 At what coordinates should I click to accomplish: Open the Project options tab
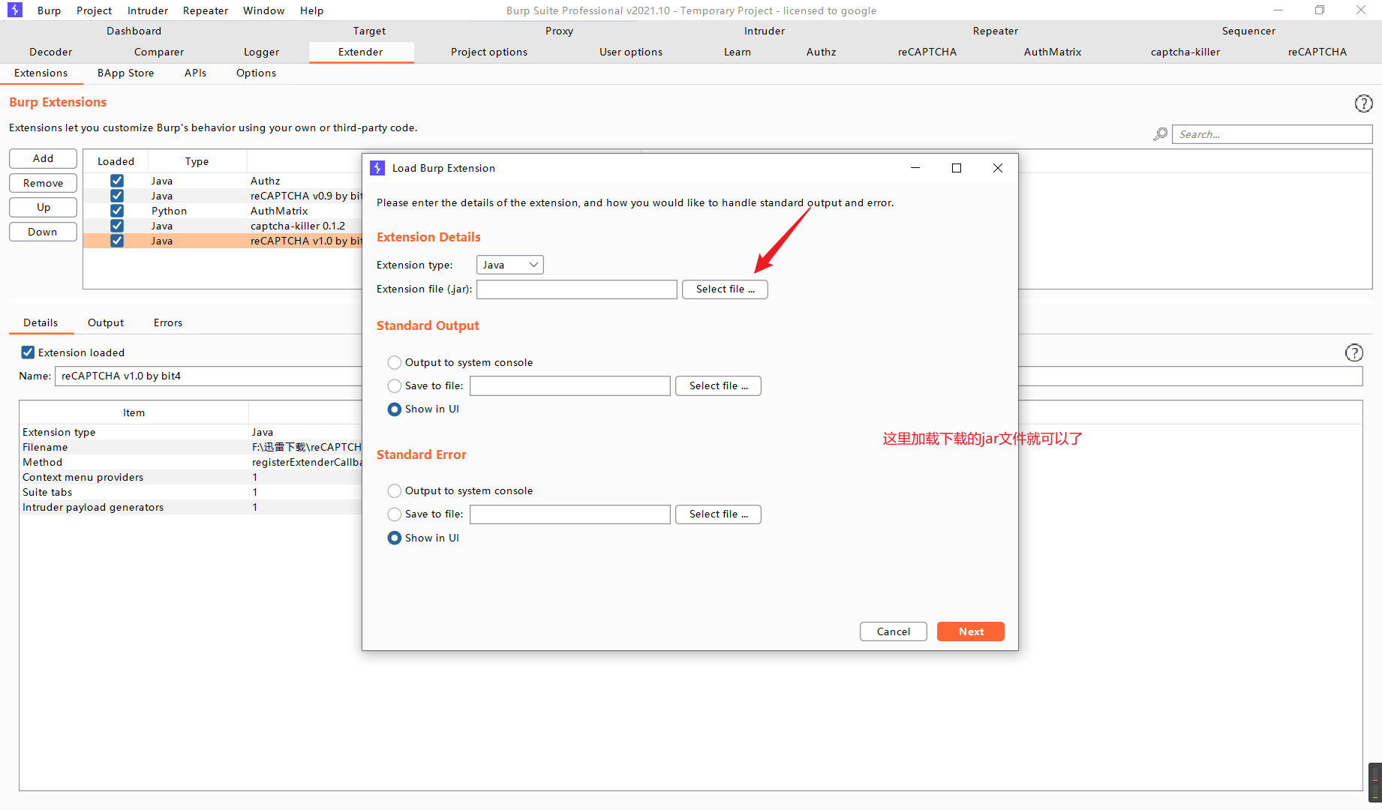489,52
